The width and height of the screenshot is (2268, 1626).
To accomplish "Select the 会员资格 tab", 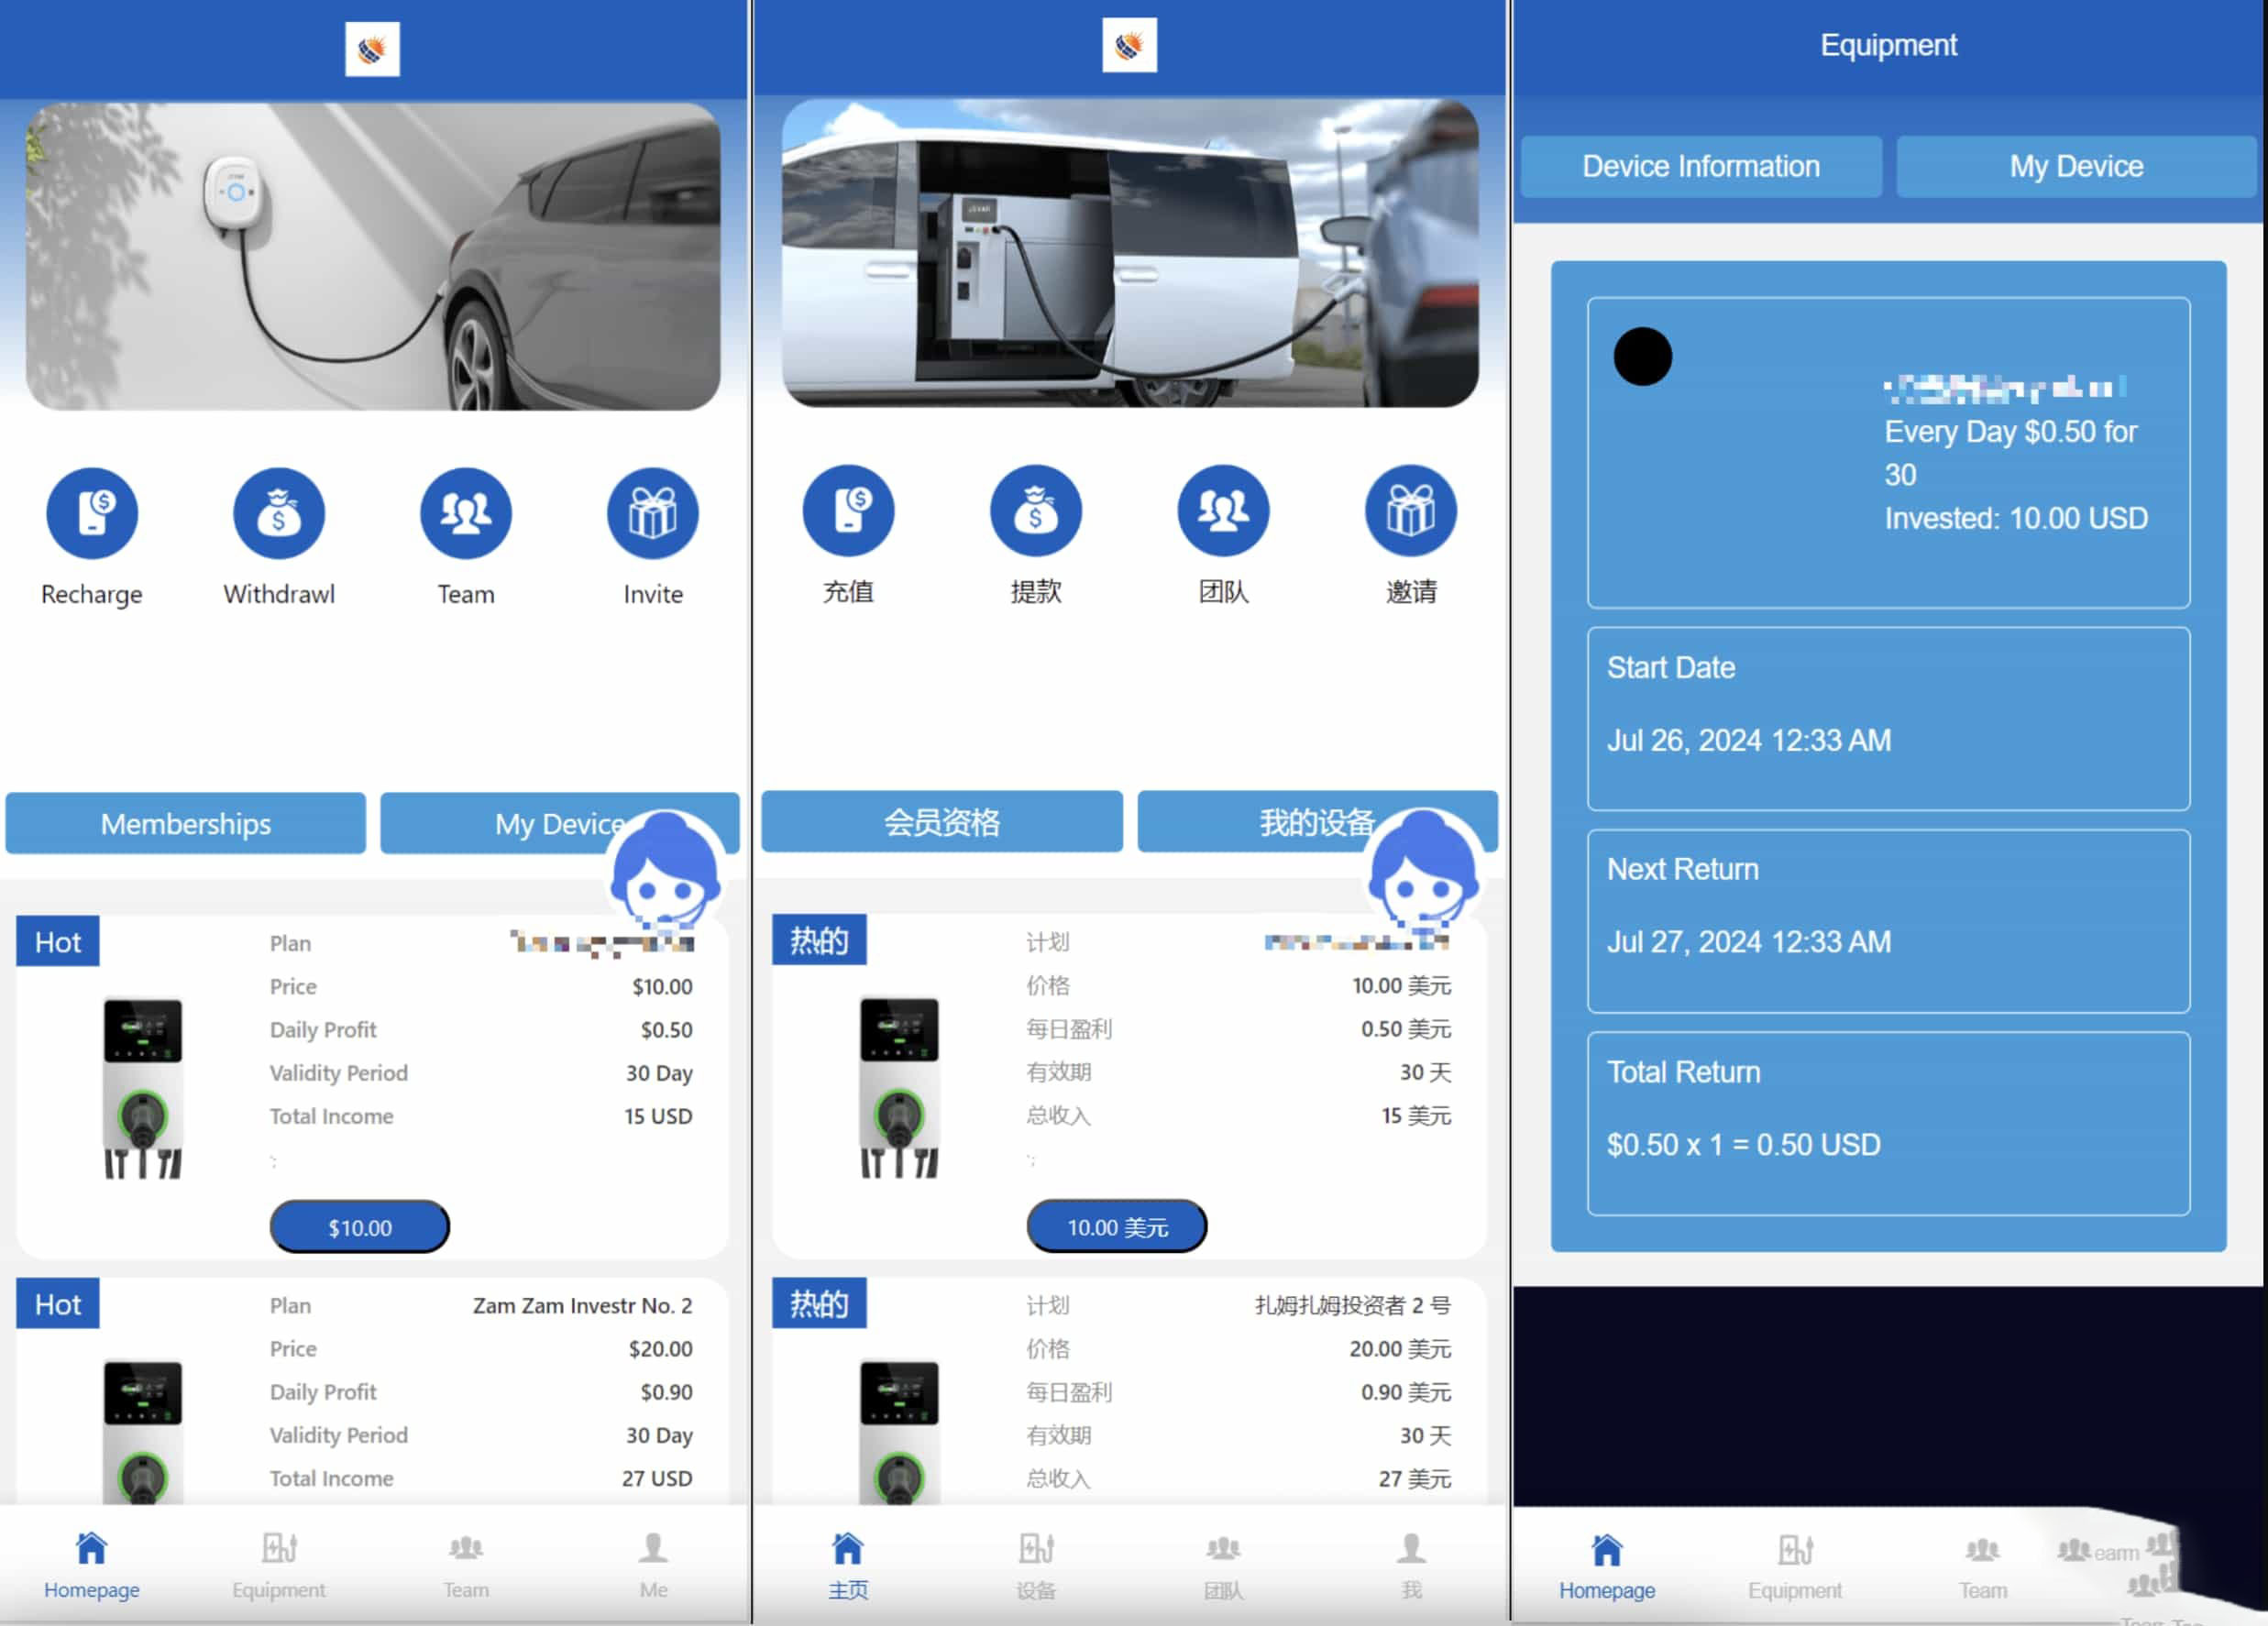I will [942, 822].
